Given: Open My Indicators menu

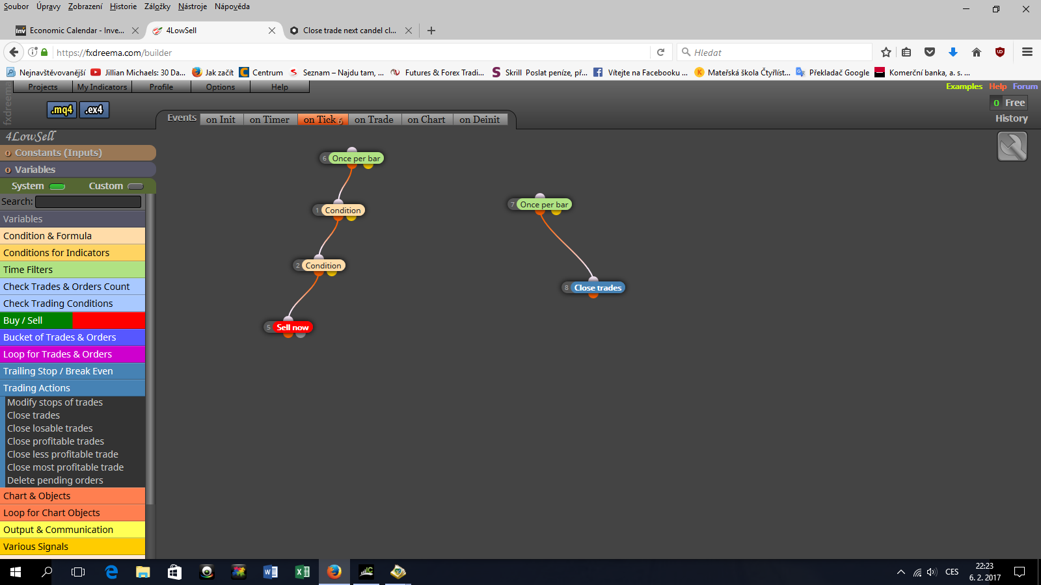Looking at the screenshot, I should [102, 87].
